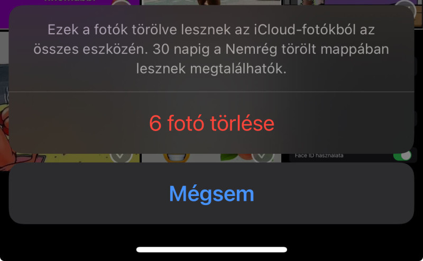The image size is (423, 261).
Task: Confirm with the red '6 fotó törlése' button
Action: click(x=212, y=123)
